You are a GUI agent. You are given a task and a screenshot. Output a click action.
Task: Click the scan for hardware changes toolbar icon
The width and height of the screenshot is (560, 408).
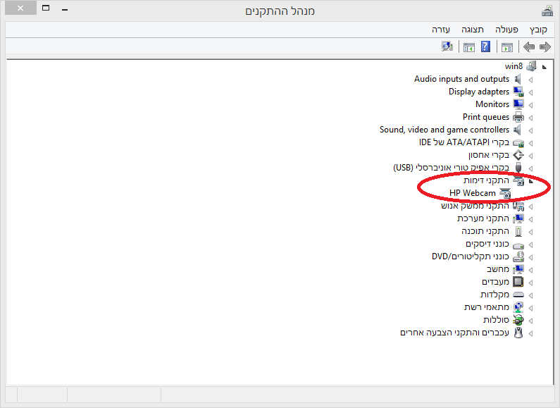tap(447, 47)
